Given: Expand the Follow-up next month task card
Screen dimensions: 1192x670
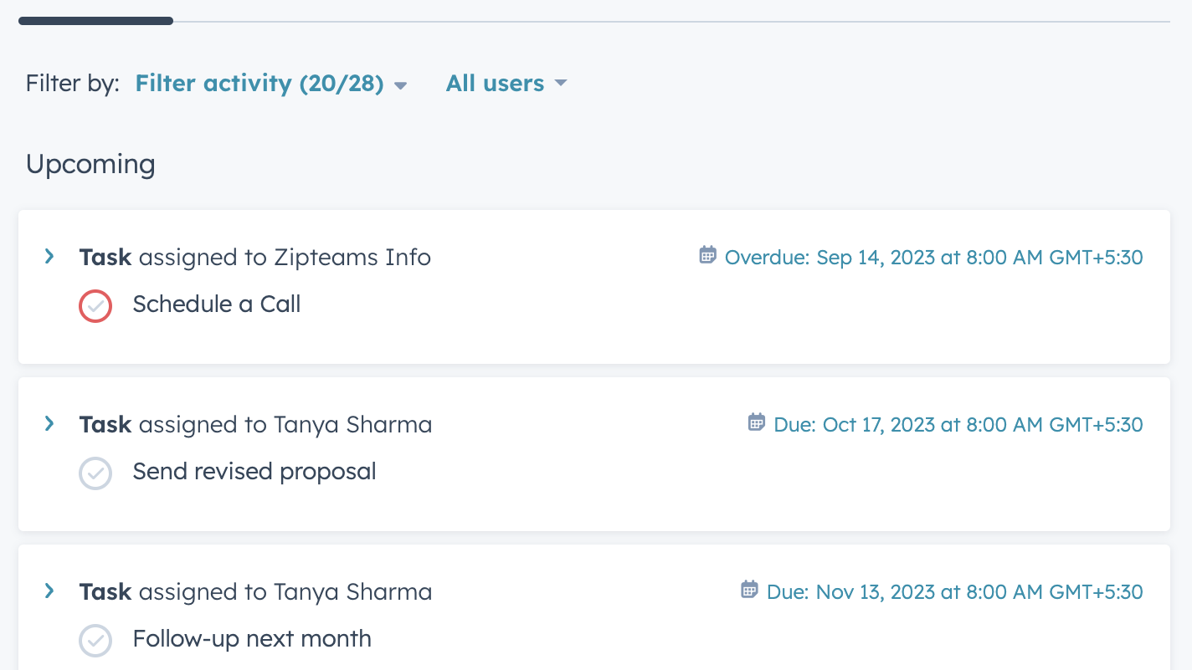Looking at the screenshot, I should 49,591.
